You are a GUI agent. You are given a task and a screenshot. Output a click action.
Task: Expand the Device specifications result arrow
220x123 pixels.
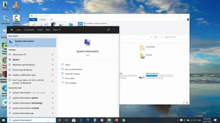[53, 70]
